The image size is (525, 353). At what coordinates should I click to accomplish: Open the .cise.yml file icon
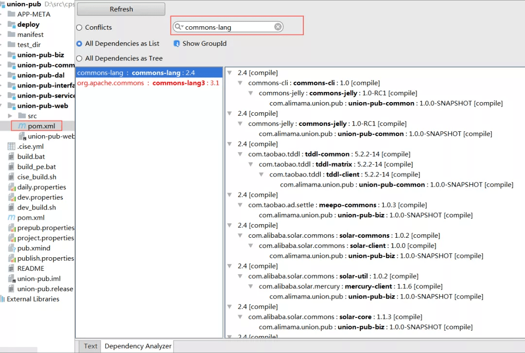[11, 146]
